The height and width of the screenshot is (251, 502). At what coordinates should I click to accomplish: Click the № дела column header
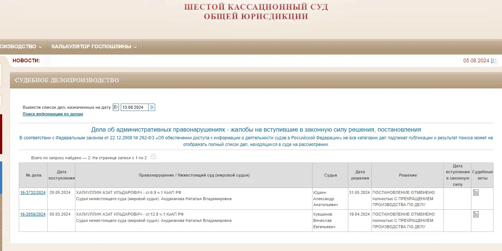pos(34,175)
